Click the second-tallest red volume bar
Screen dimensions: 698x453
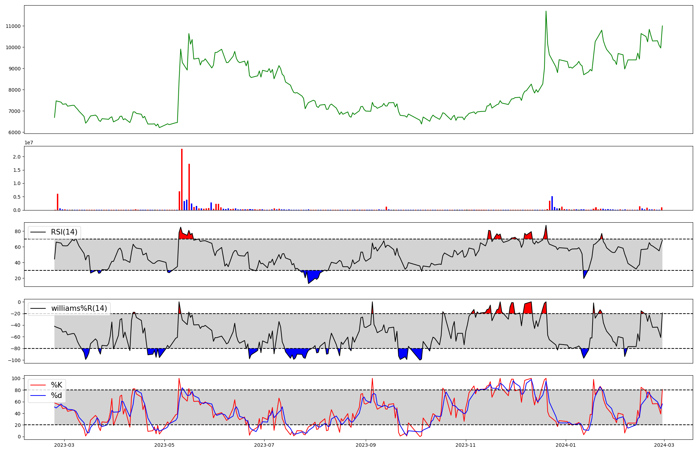pyautogui.click(x=189, y=187)
